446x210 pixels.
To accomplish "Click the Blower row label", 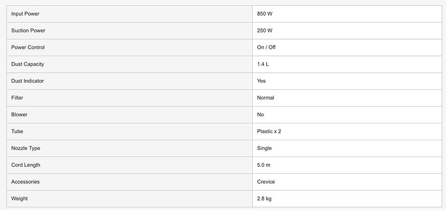I will coord(19,115).
